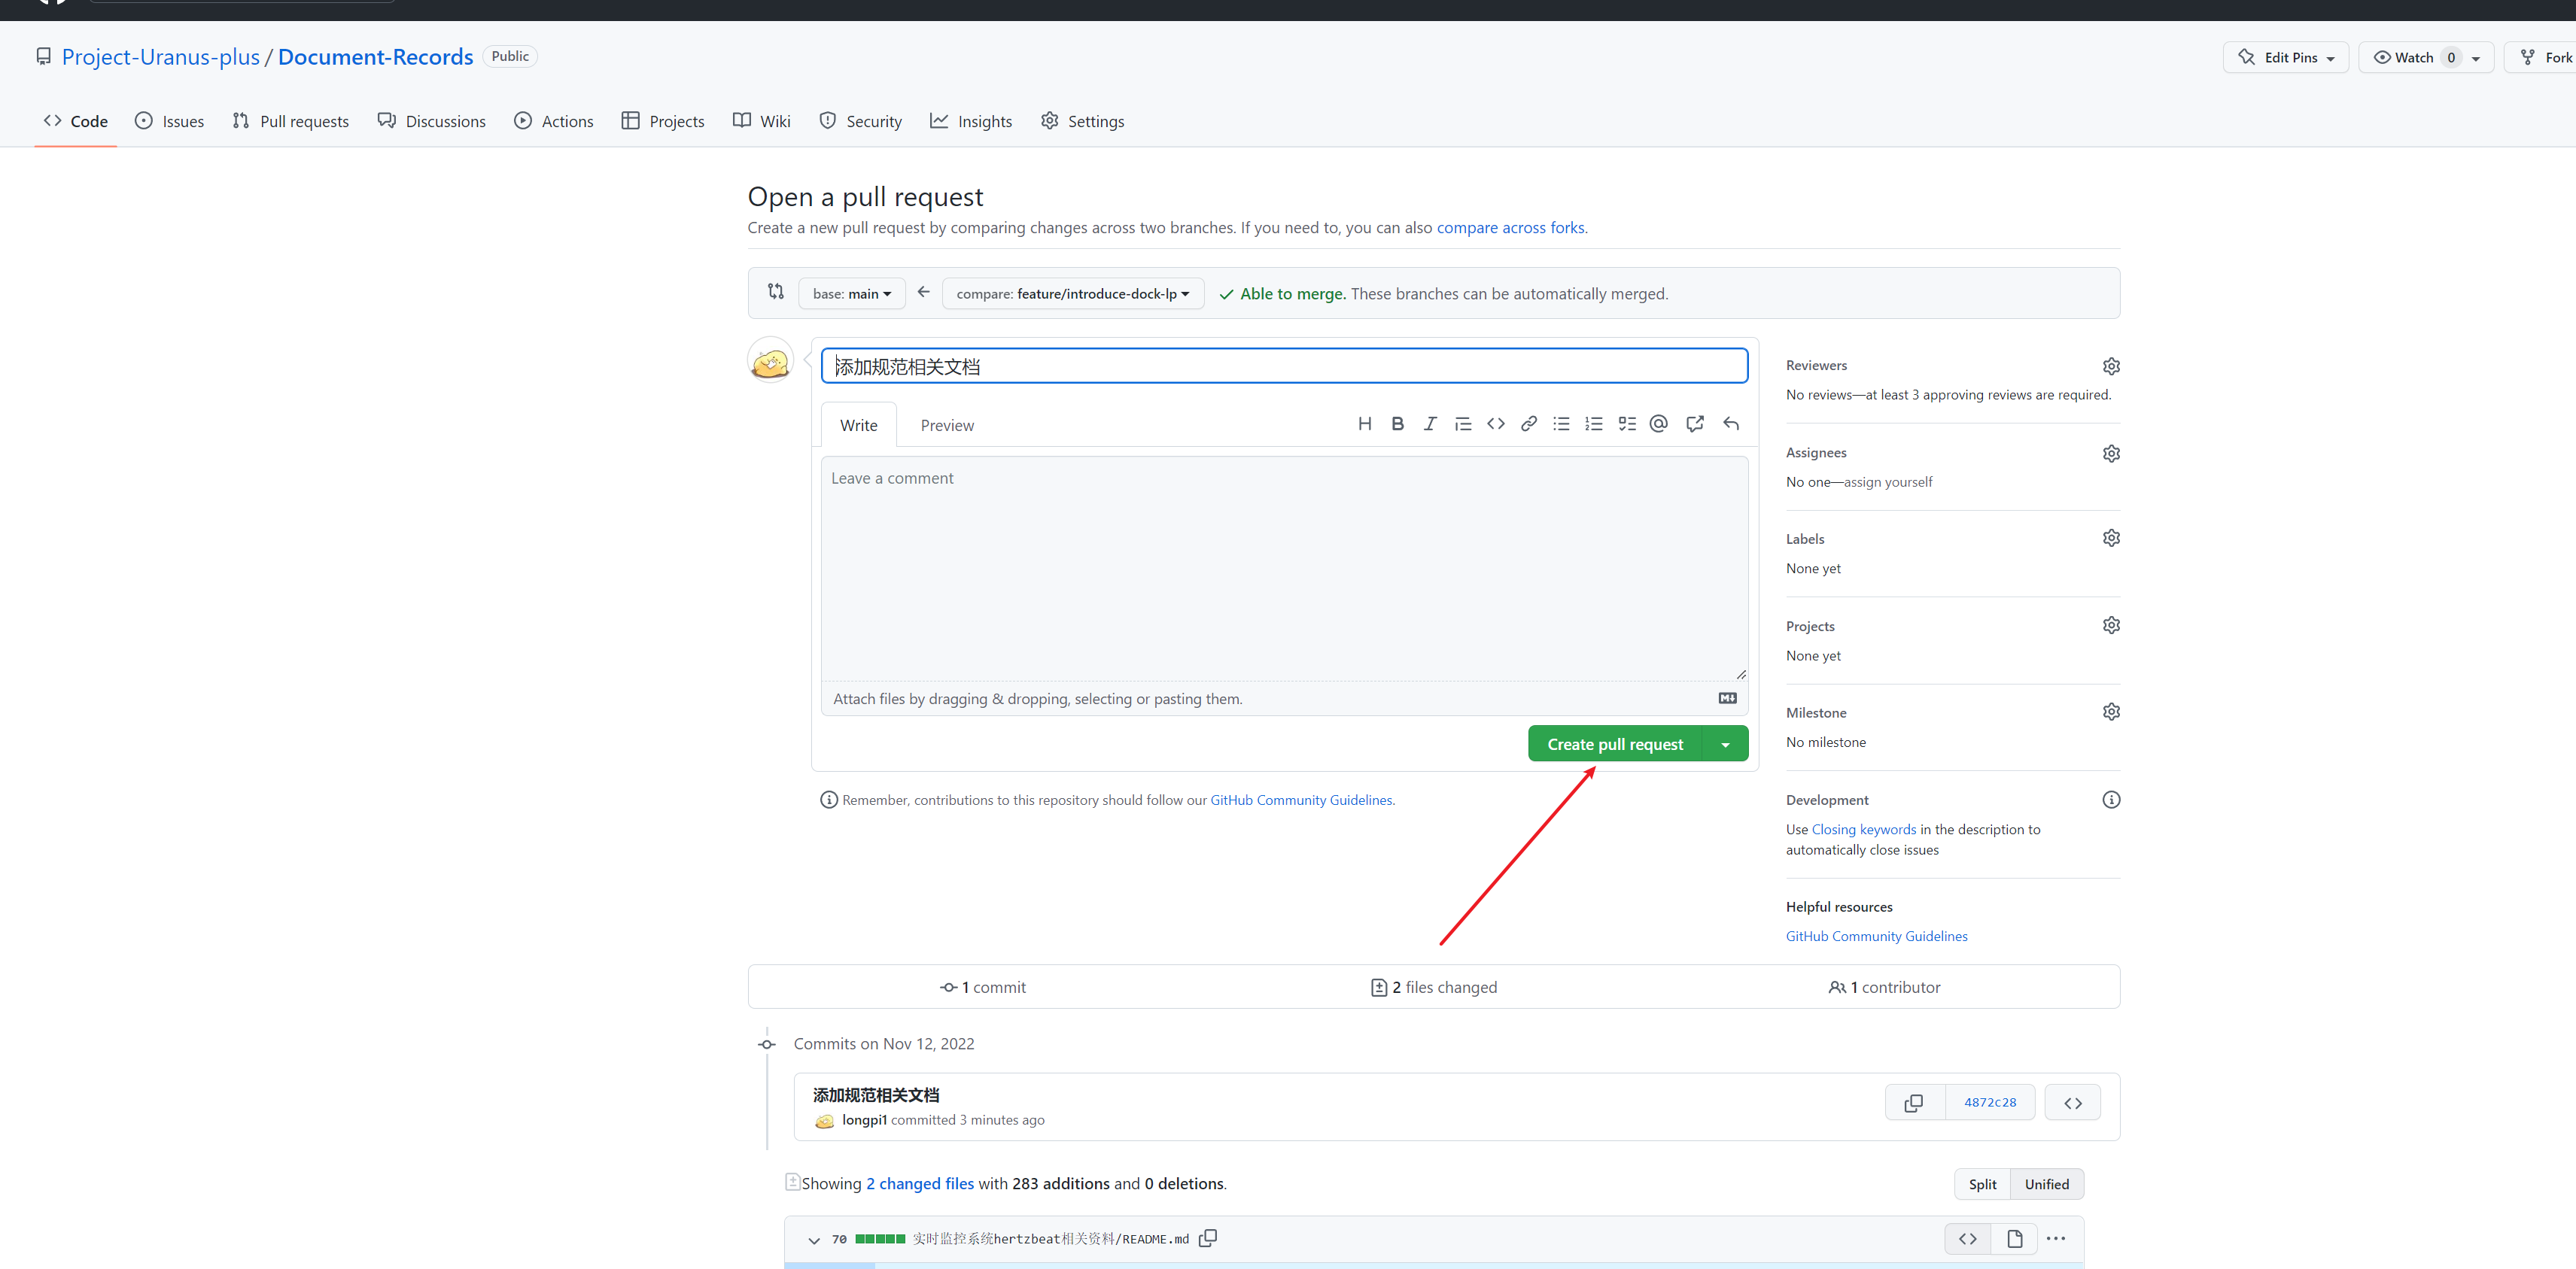Browse repository at commit 4872c28

click(2072, 1102)
